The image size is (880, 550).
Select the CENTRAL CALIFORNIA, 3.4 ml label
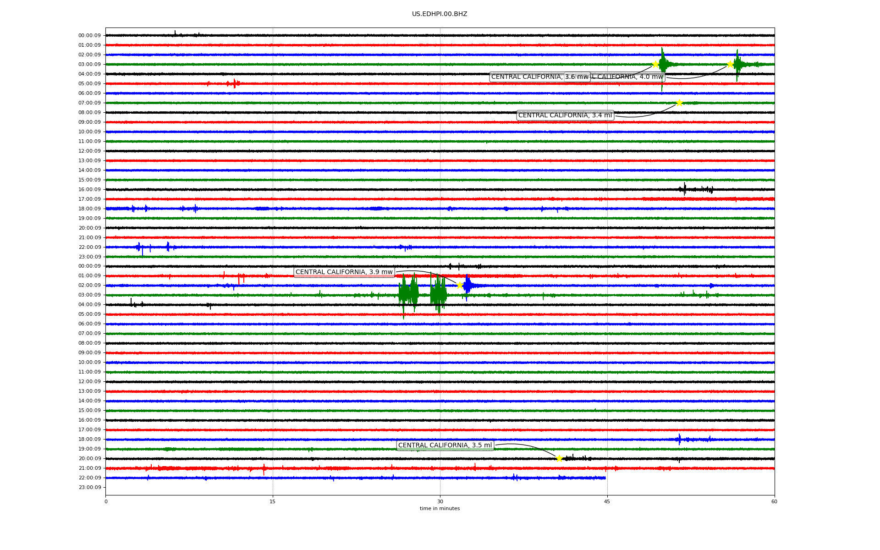565,115
